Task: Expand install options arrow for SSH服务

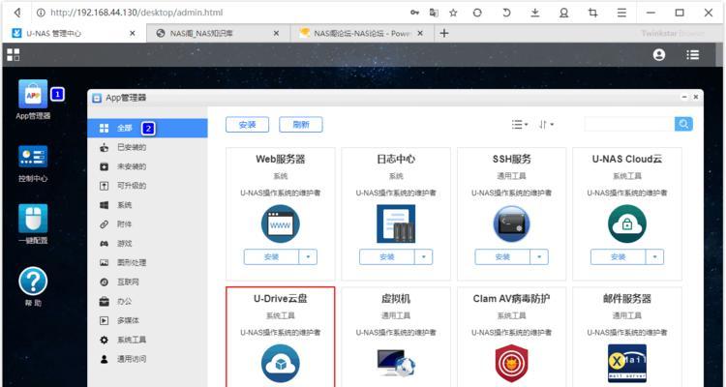Action: coord(539,257)
